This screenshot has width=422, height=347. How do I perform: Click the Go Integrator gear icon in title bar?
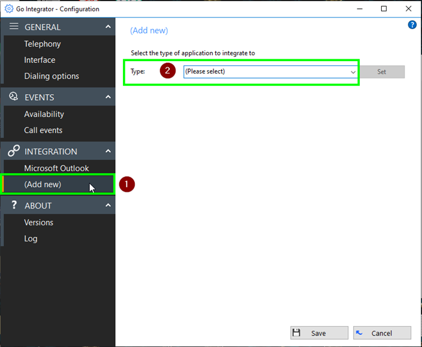[9, 9]
